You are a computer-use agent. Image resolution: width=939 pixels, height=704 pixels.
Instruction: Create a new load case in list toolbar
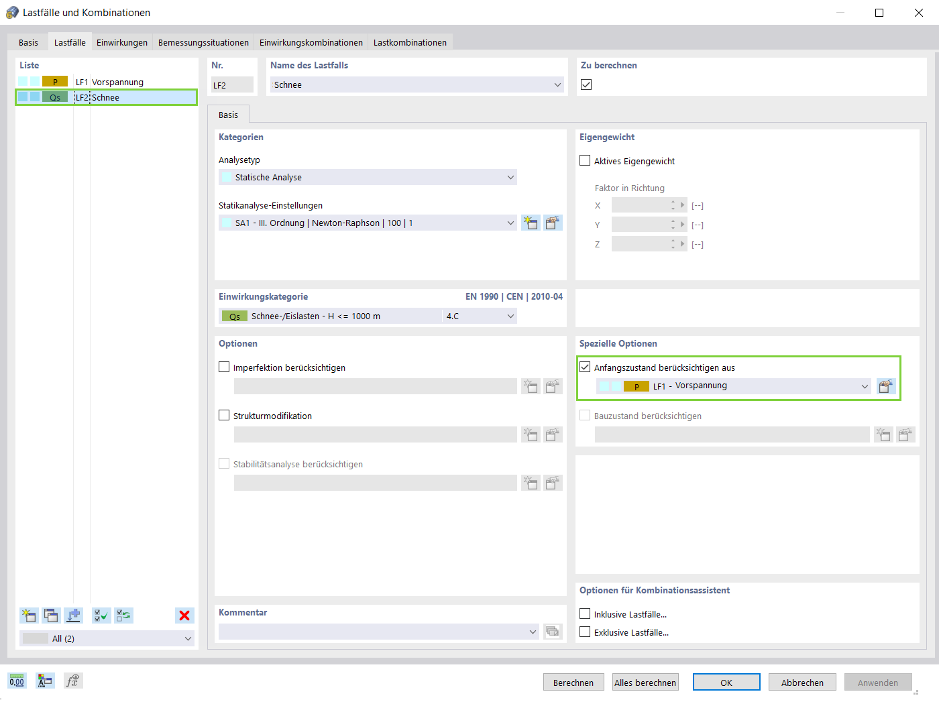[29, 615]
